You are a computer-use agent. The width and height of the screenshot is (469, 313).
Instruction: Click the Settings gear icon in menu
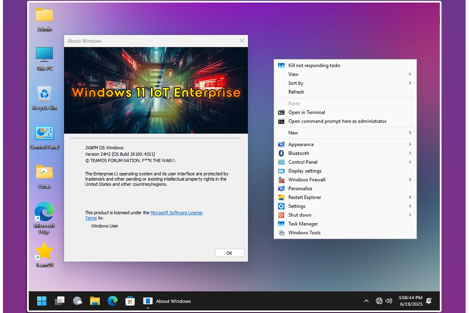coord(281,206)
